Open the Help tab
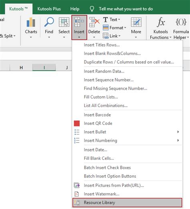Image resolution: width=190 pixels, height=209 pixels. [x=75, y=9]
